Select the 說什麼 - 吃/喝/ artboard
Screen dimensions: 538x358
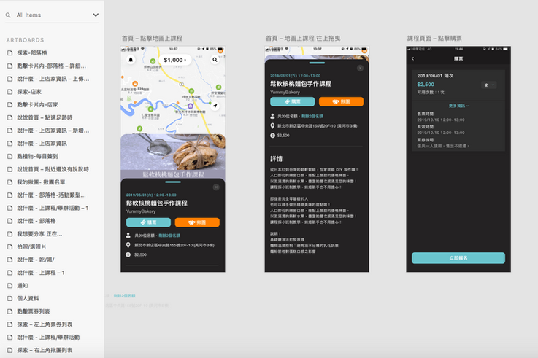tap(35, 260)
